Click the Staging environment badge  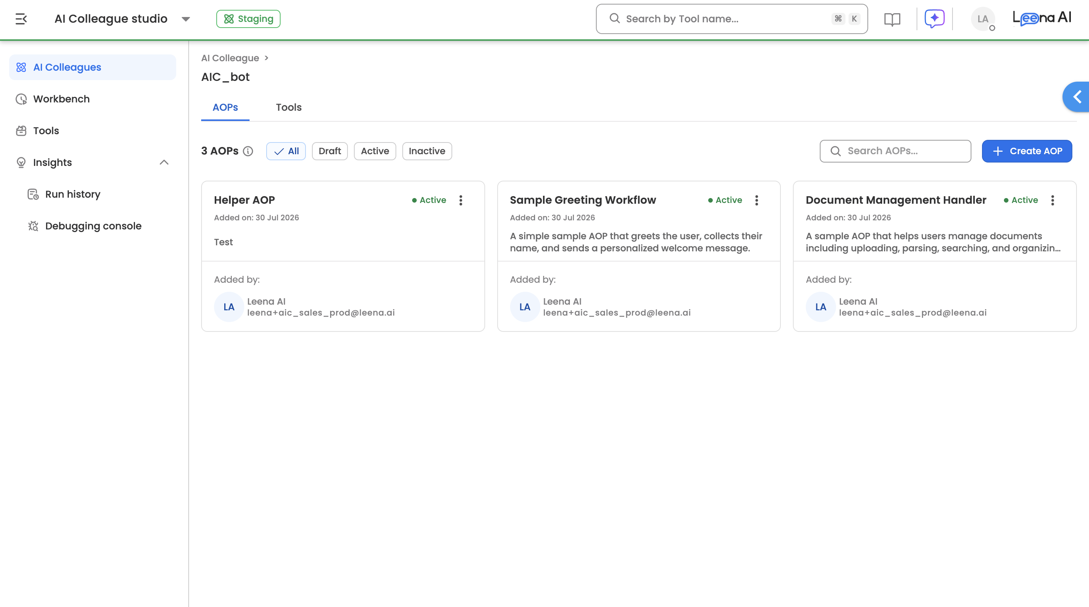click(248, 19)
